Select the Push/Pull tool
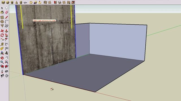Image resolution: width=181 pixels, height=101 pixels. tap(7, 31)
